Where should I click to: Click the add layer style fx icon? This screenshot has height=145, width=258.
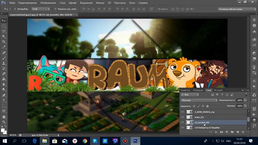pyautogui.click(x=216, y=132)
